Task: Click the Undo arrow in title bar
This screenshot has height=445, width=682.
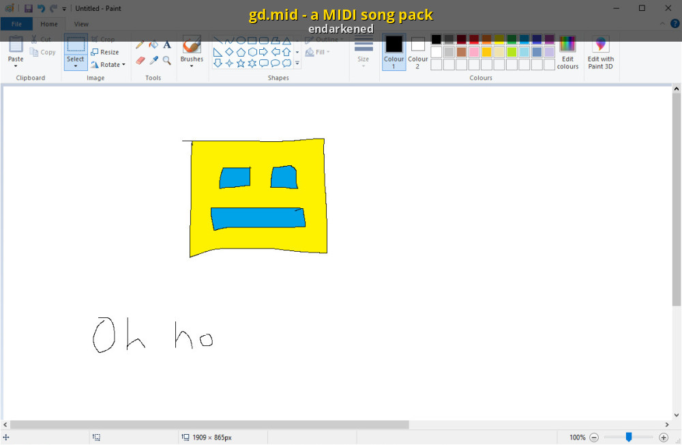Action: click(x=41, y=8)
